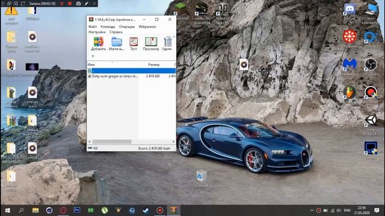Viewport: 385px width, 216px height.
Task: Open the recorder hamburger menu
Action: pyautogui.click(x=3, y=4)
